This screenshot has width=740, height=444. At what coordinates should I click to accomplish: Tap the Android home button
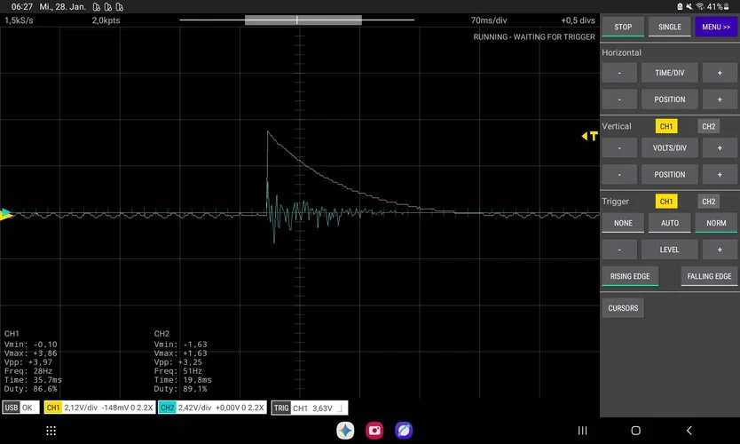pyautogui.click(x=635, y=431)
